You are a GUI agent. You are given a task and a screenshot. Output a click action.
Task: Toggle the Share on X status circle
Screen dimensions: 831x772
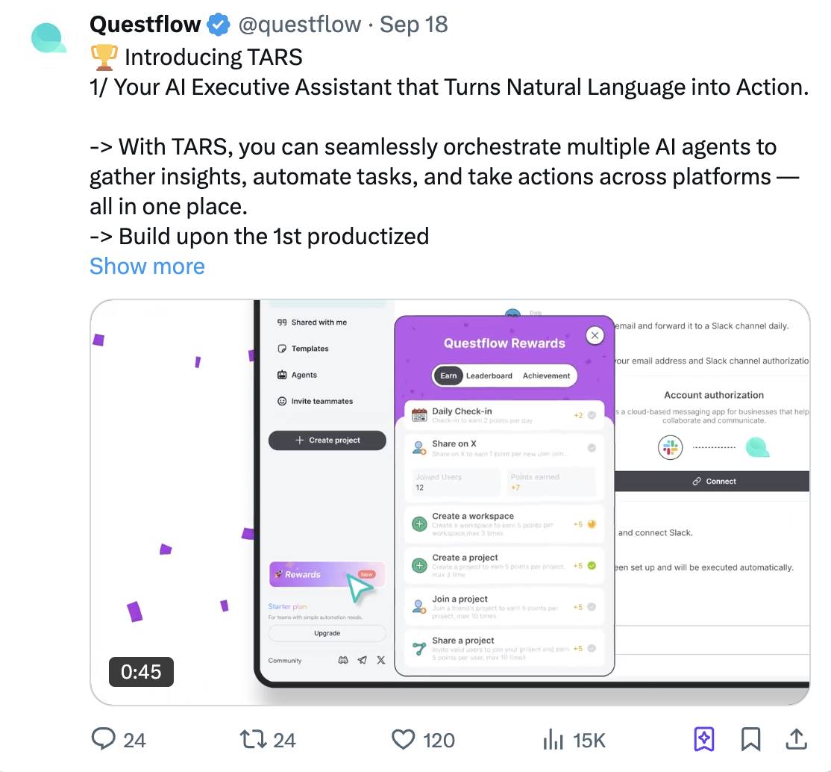[592, 448]
